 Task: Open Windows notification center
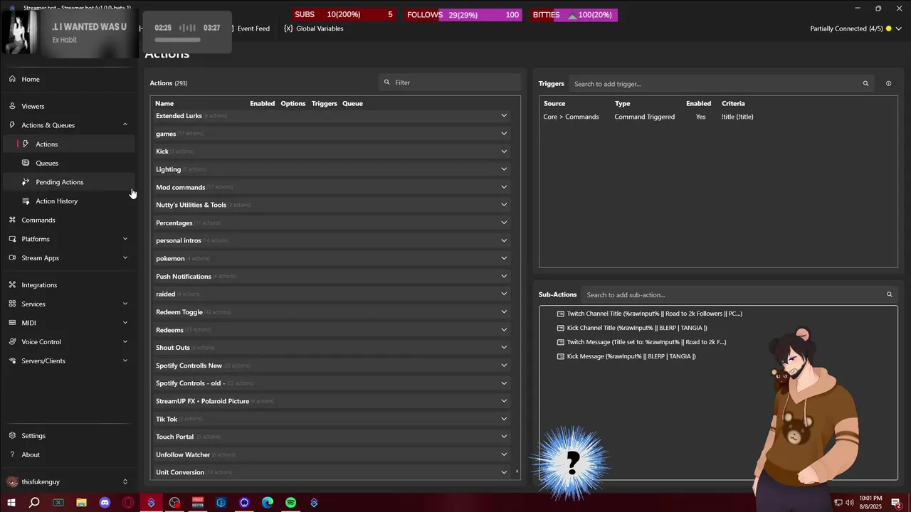[x=896, y=503]
